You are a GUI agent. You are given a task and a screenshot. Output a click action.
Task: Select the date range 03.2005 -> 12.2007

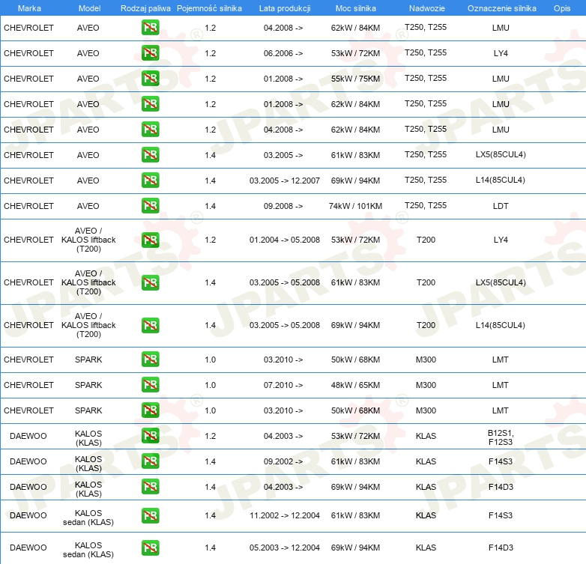[x=285, y=181]
